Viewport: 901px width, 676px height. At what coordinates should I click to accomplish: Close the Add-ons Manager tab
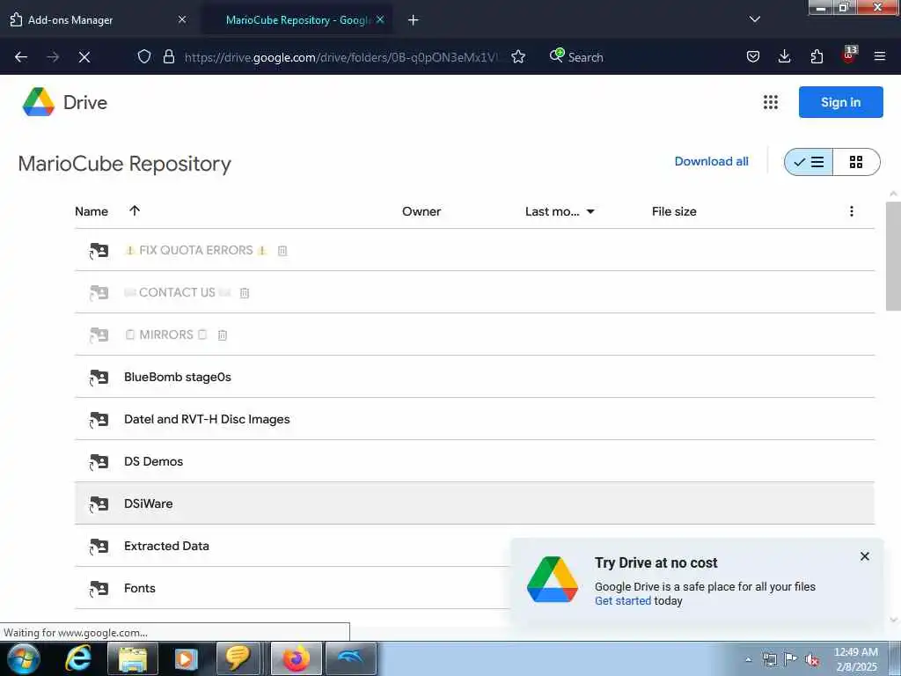[x=182, y=19]
